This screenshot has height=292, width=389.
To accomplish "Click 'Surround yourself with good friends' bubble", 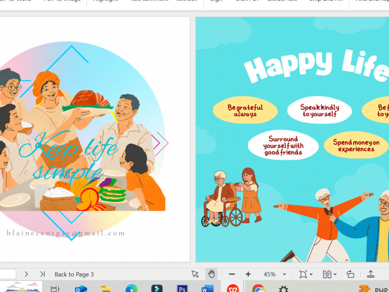I will [283, 145].
